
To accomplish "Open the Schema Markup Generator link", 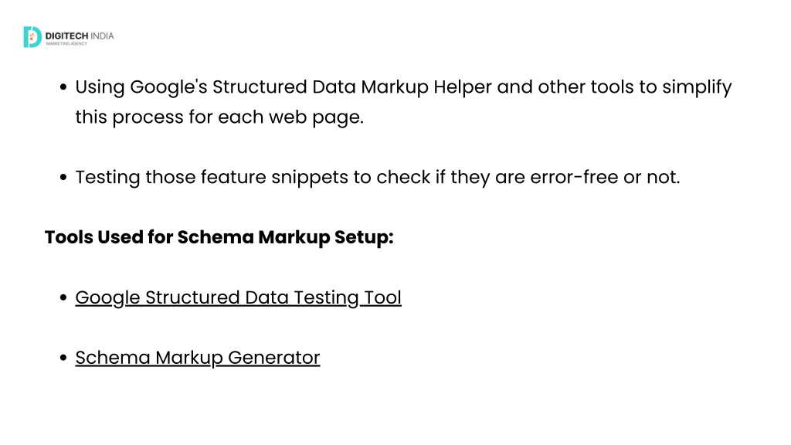I will [x=198, y=358].
